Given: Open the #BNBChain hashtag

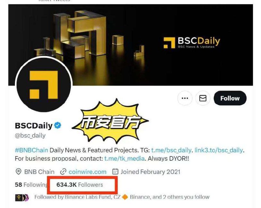Looking at the screenshot, I should (x=31, y=150).
